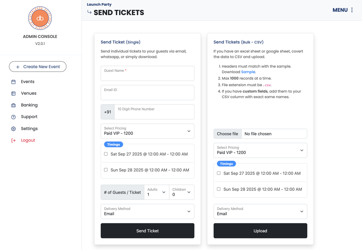The height and width of the screenshot is (250, 362).
Task: Open the three-dot MENU icon
Action: coord(352,10)
